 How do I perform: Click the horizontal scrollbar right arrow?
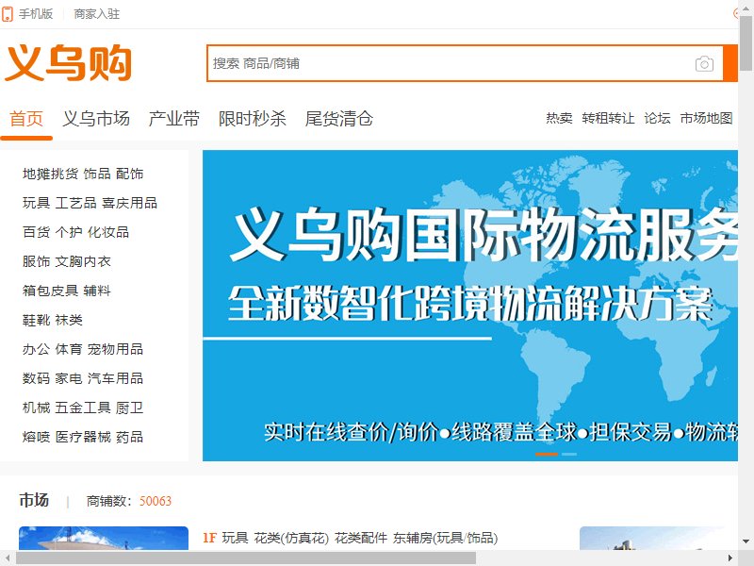pyautogui.click(x=730, y=558)
